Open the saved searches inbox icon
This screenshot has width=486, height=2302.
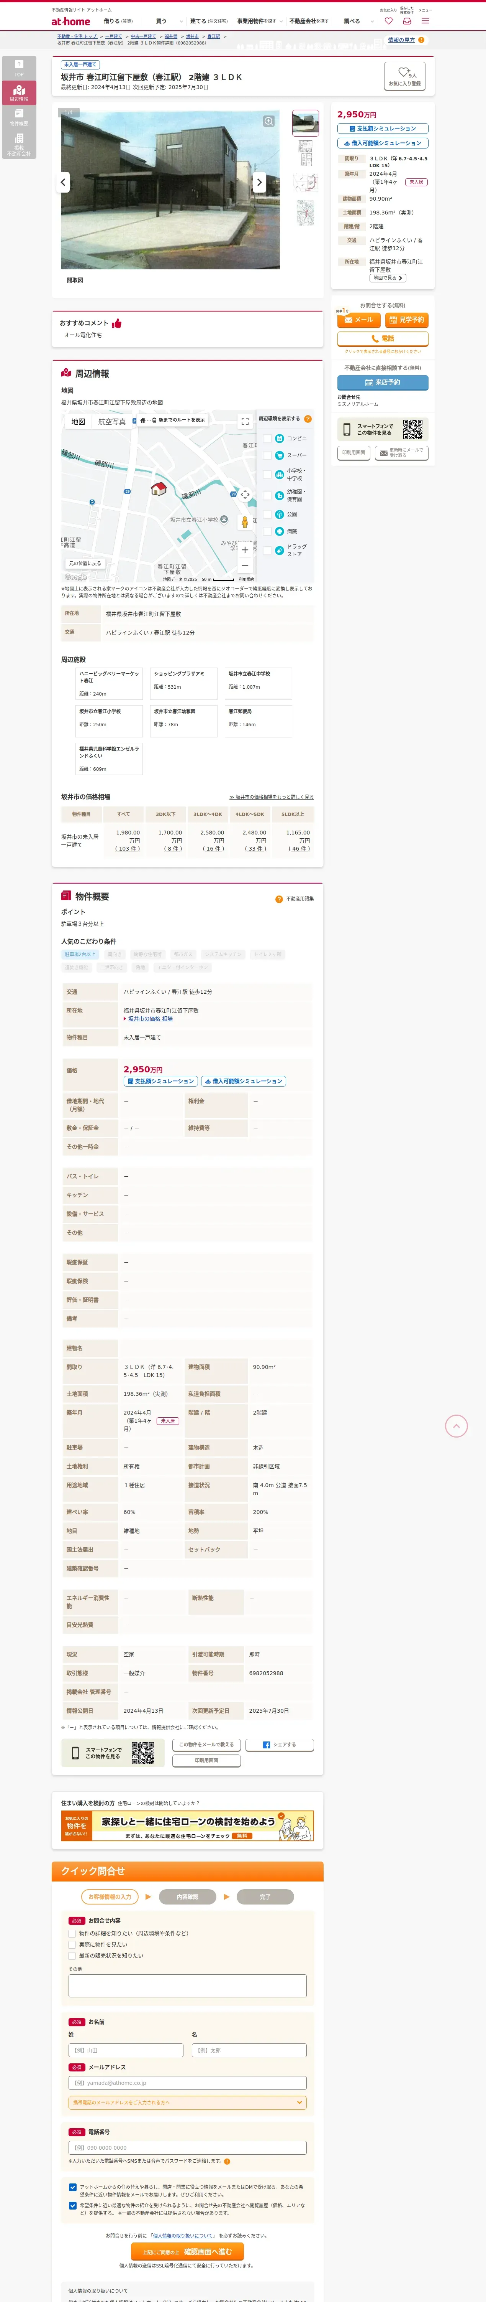click(407, 21)
